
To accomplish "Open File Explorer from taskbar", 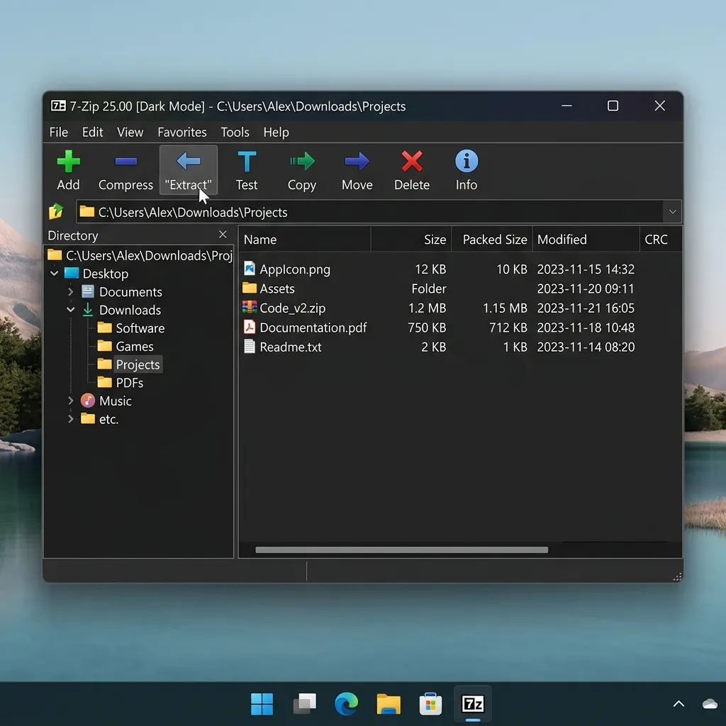I will [x=389, y=704].
